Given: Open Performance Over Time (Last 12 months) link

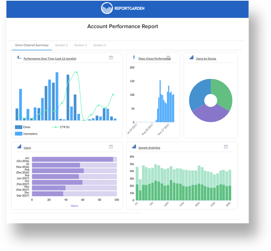Looking at the screenshot, I should (x=50, y=59).
